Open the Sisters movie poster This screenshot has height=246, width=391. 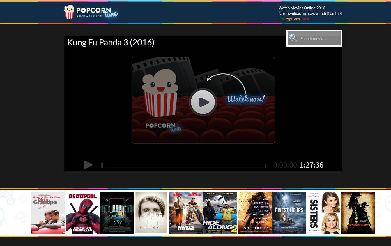[323, 213]
